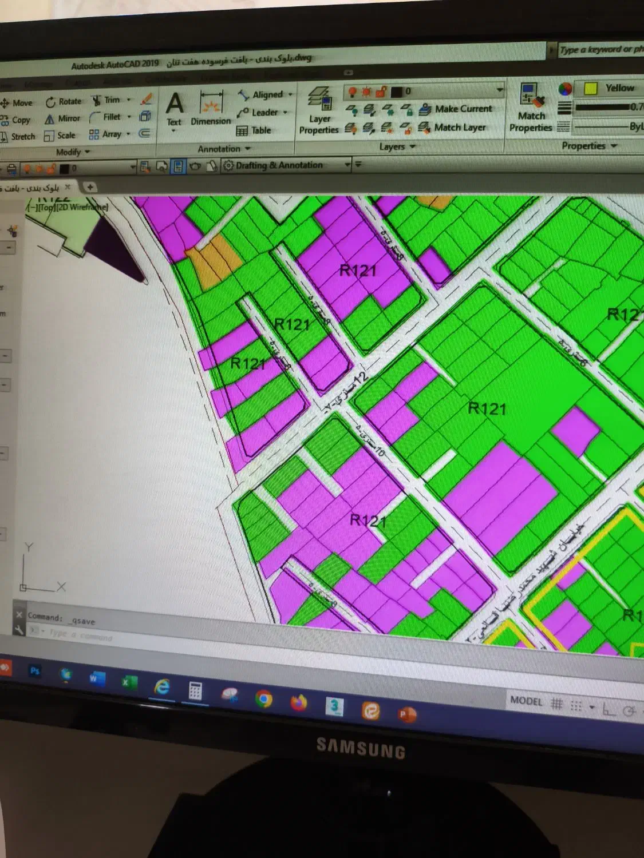Image resolution: width=644 pixels, height=858 pixels.
Task: Insert a Table from Annotation panel
Action: pos(254,130)
